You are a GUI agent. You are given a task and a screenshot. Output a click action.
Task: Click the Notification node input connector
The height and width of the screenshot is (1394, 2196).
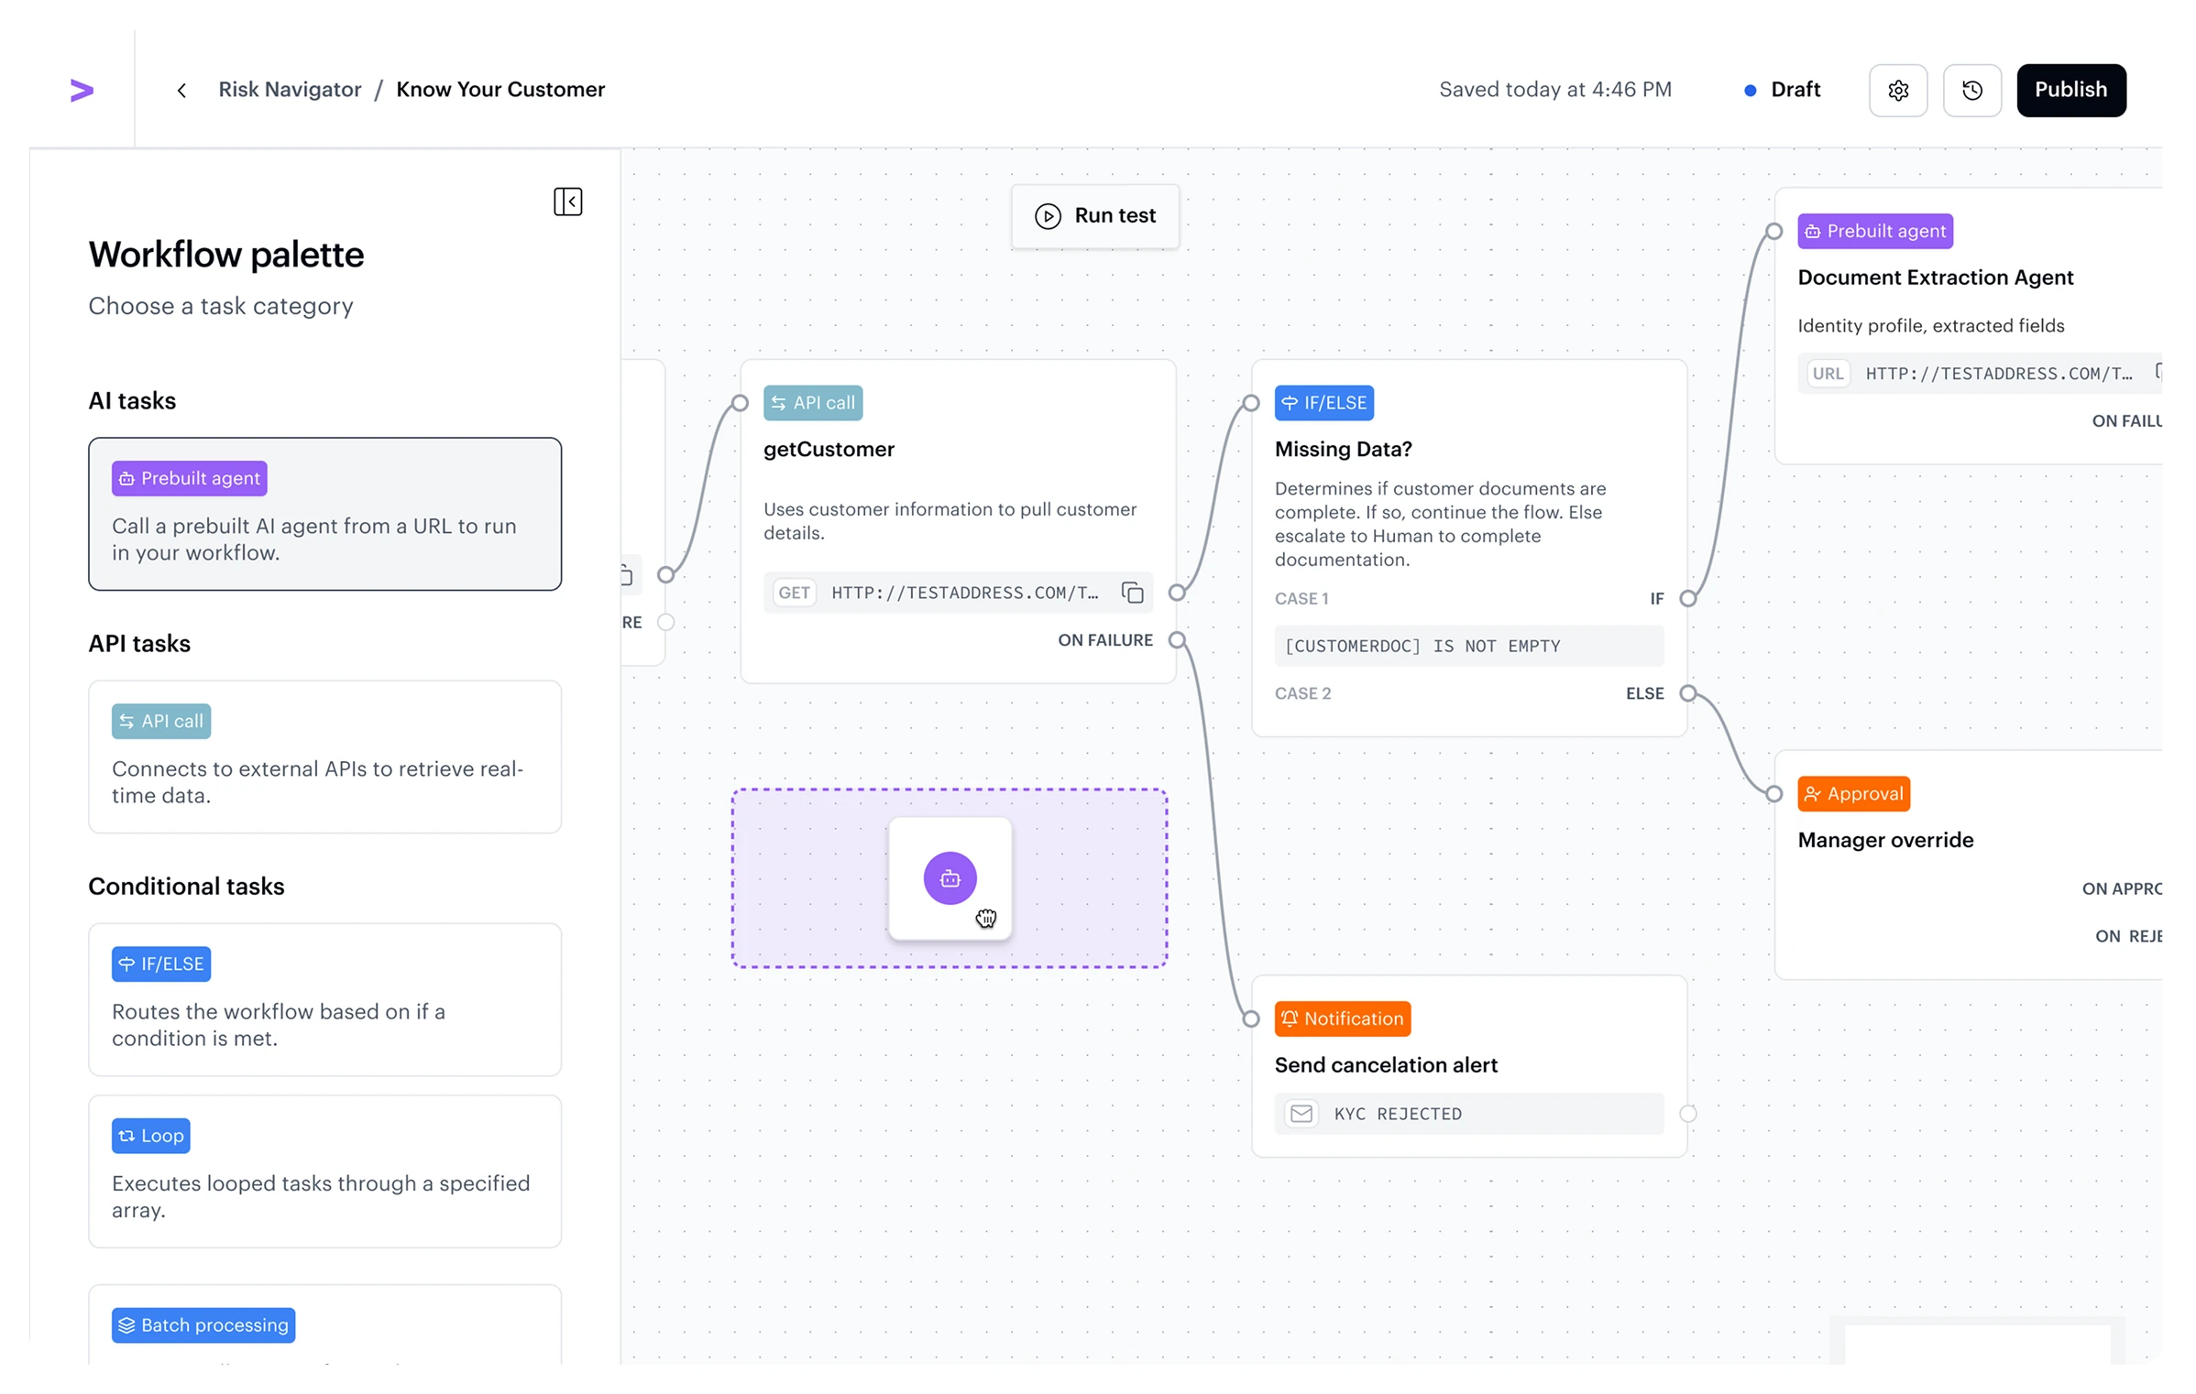pos(1250,1018)
